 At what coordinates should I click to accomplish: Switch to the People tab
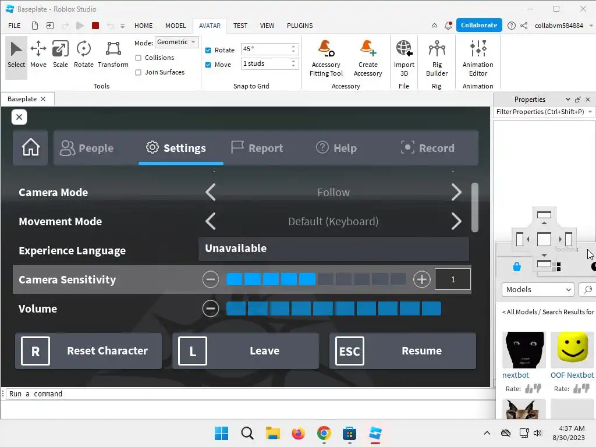point(87,148)
